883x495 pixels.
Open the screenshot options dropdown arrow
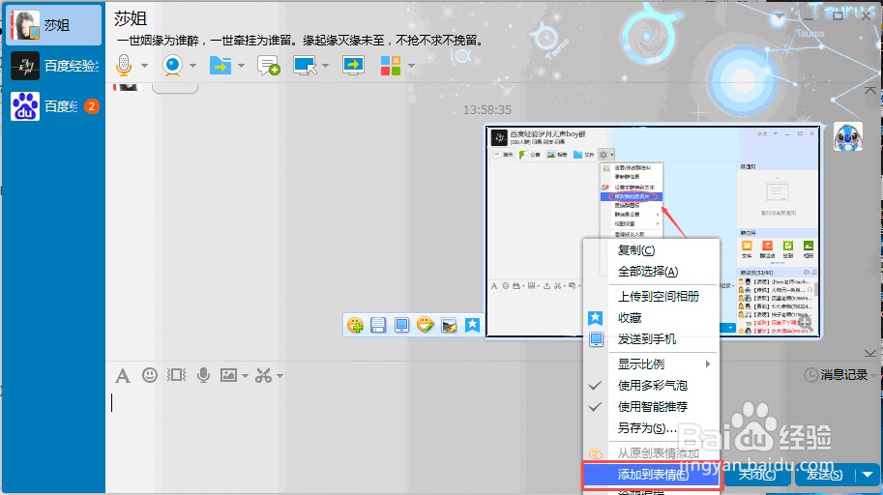click(280, 376)
